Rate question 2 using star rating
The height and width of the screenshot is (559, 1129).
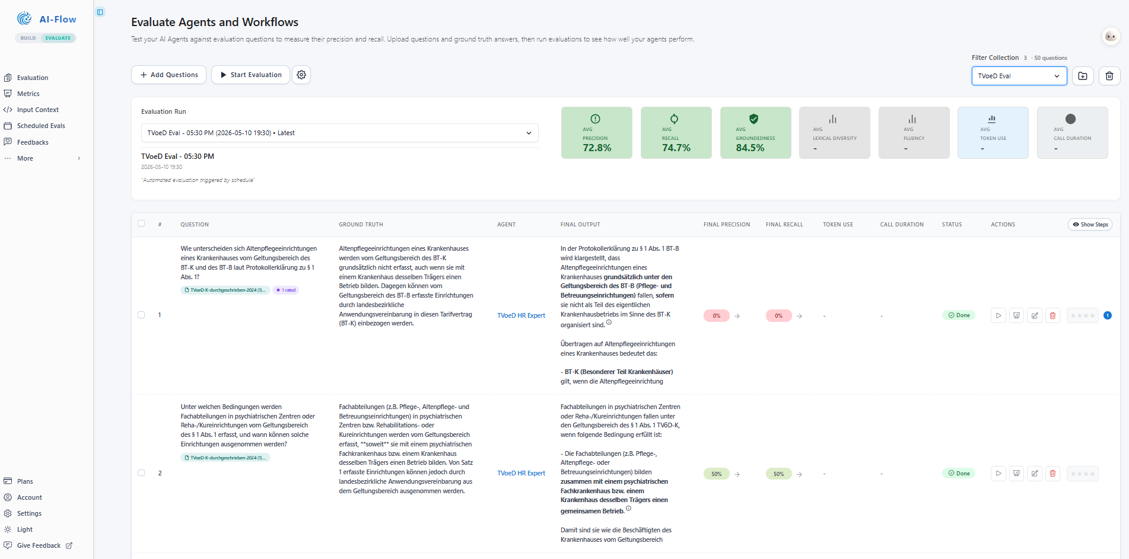1083,474
